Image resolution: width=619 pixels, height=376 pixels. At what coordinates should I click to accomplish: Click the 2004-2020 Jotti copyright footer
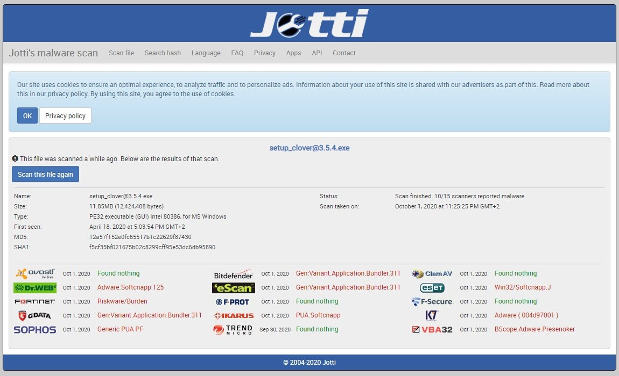click(x=309, y=362)
